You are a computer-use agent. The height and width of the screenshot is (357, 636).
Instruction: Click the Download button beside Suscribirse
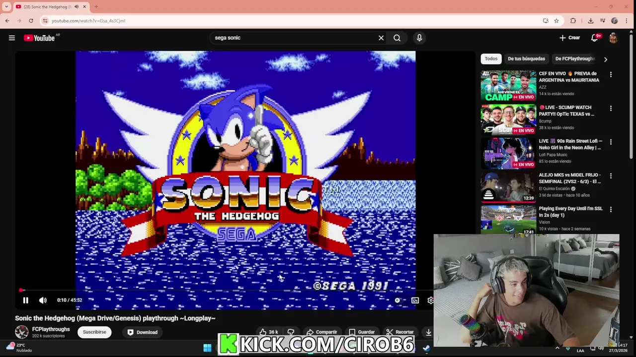coord(143,332)
